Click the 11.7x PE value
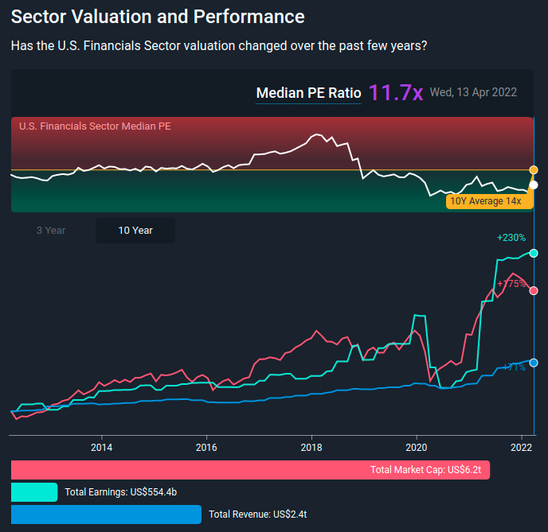 click(x=396, y=93)
